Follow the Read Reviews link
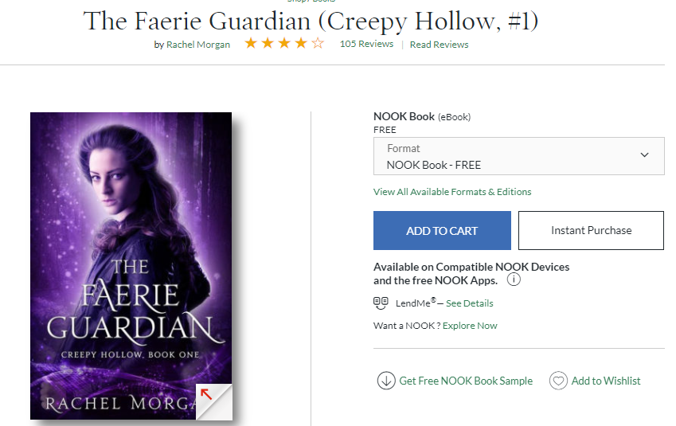The height and width of the screenshot is (426, 676). coord(439,45)
